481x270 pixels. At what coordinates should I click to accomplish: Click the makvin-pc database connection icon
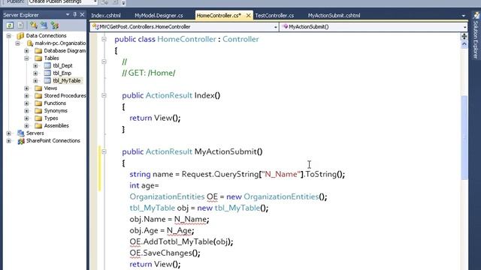30,43
